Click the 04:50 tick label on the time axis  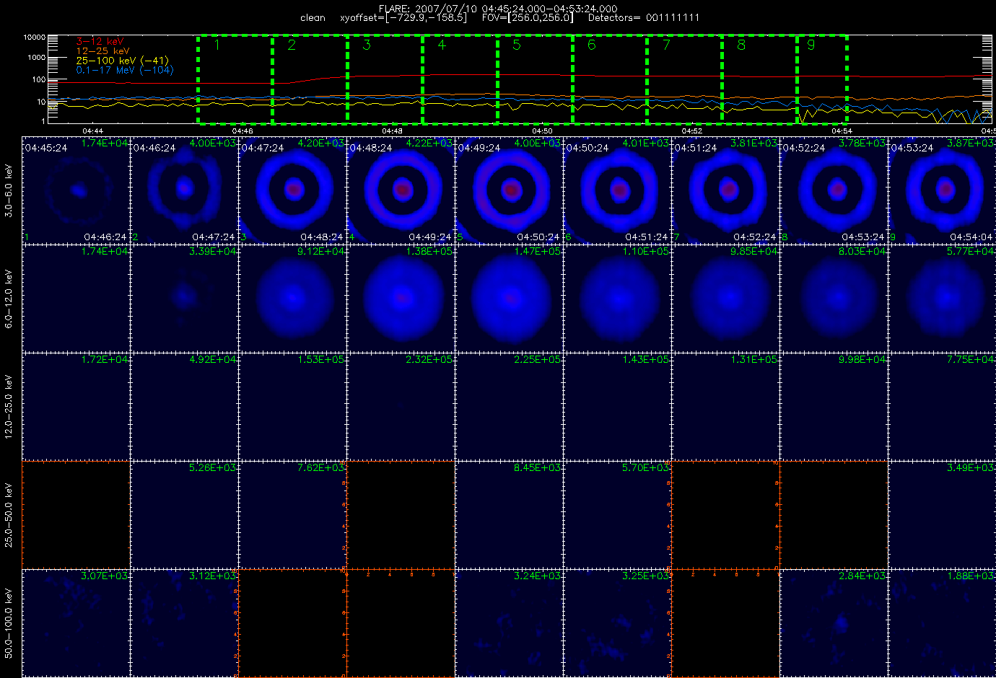pyautogui.click(x=542, y=131)
